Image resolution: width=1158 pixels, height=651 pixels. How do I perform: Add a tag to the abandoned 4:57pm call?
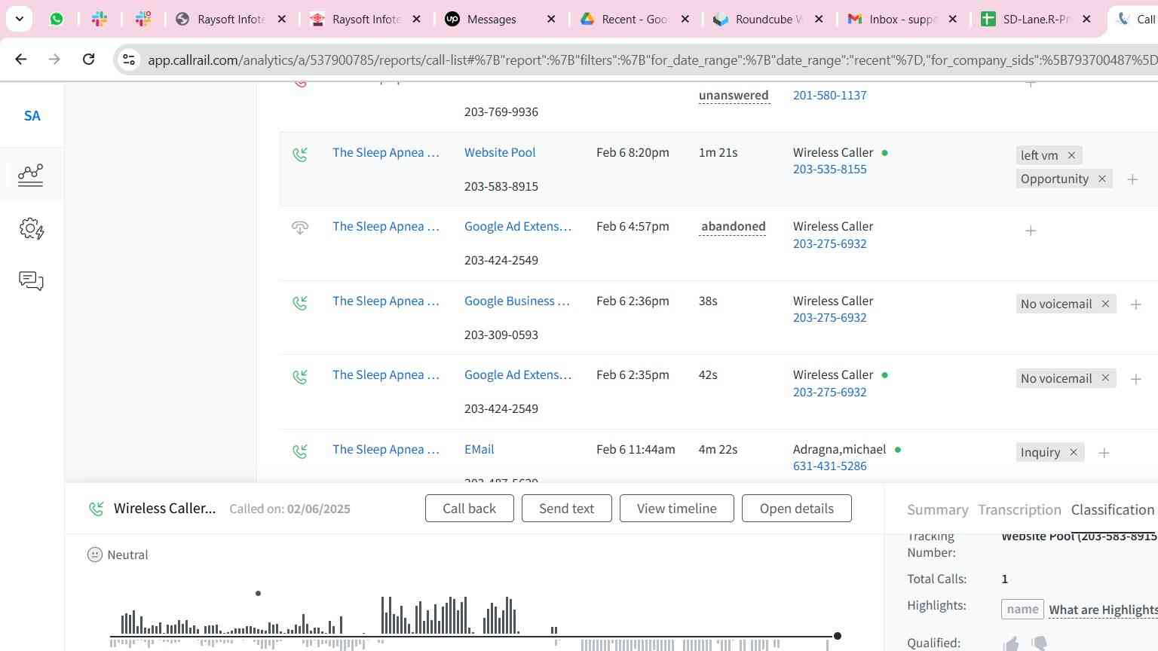[1031, 231]
